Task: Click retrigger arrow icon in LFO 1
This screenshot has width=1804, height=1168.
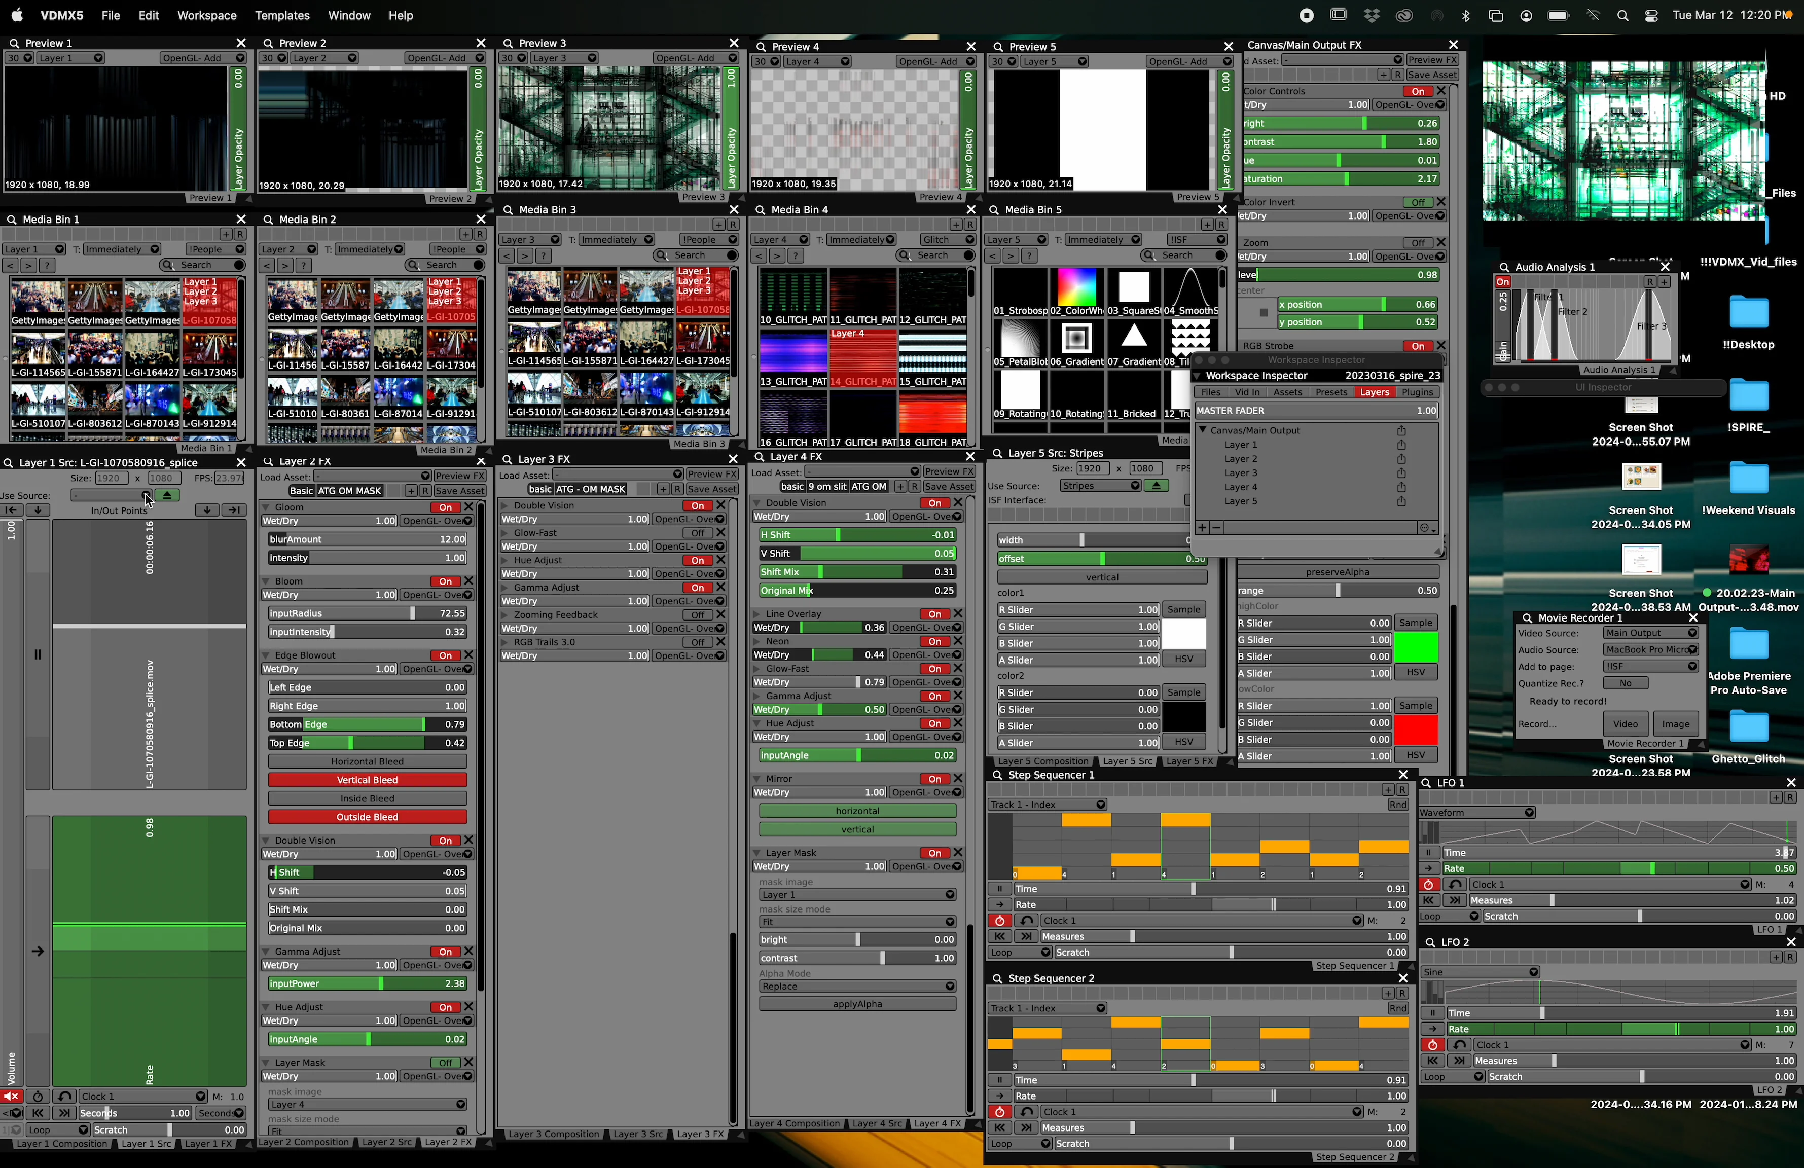Action: (1454, 885)
